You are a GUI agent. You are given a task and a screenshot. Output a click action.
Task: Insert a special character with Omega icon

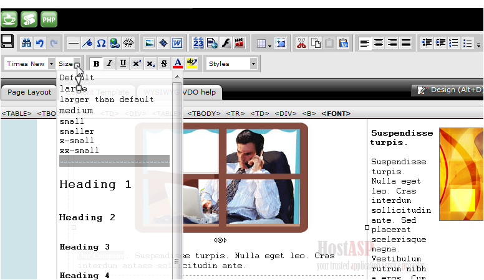point(101,43)
